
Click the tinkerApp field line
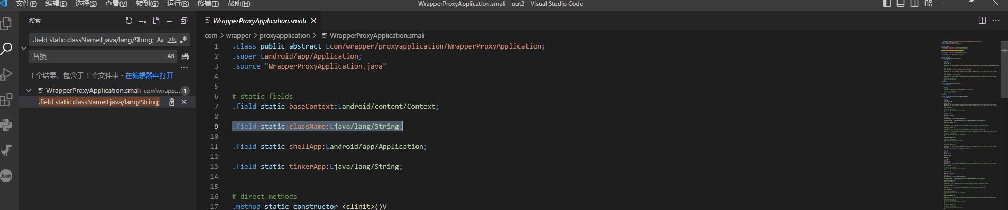pos(317,166)
